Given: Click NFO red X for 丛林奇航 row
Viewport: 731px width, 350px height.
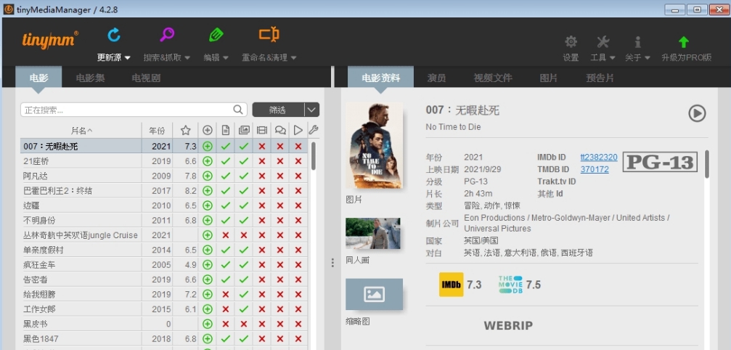Looking at the screenshot, I should pos(226,235).
